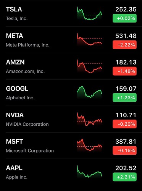Select AAPL price 202.52
Screen dimensions: 142x191
[x=126, y=168]
